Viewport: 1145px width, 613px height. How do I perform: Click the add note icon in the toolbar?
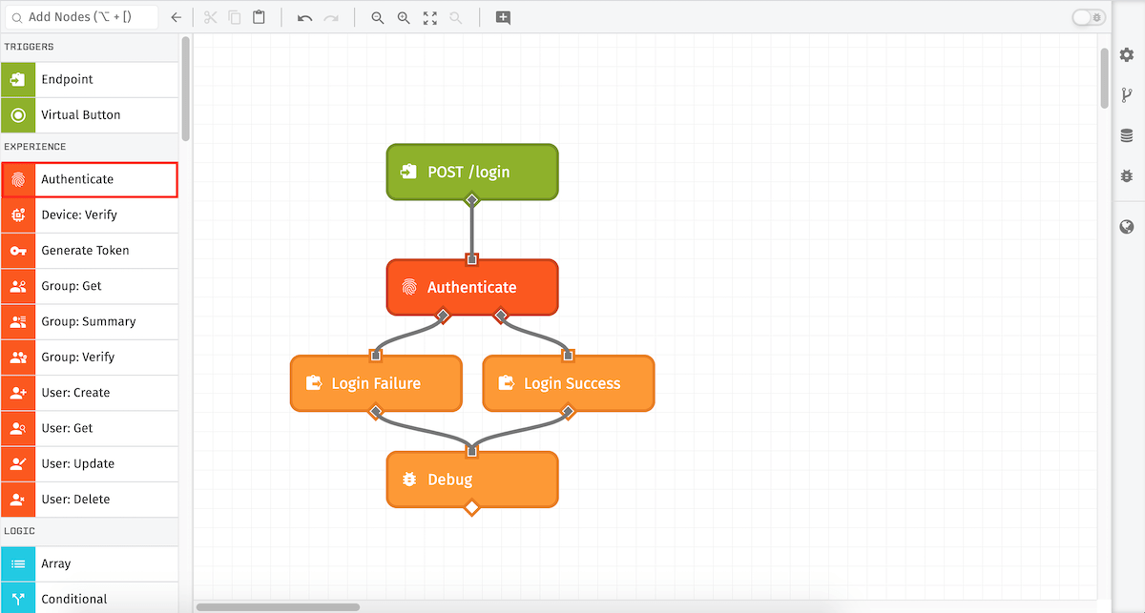503,17
